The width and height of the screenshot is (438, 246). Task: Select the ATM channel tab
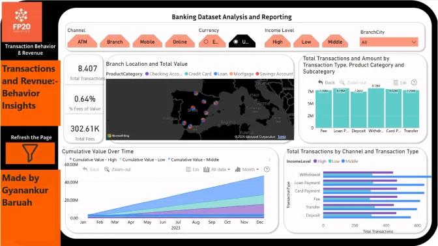tap(82, 42)
